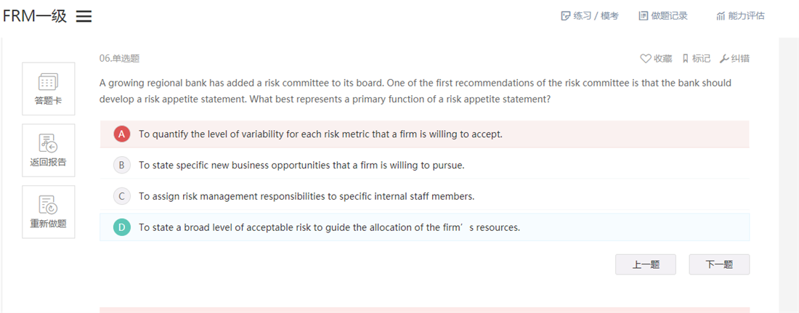Go to next question with 下一题
Viewport: 799px width, 313px height.
pos(719,264)
